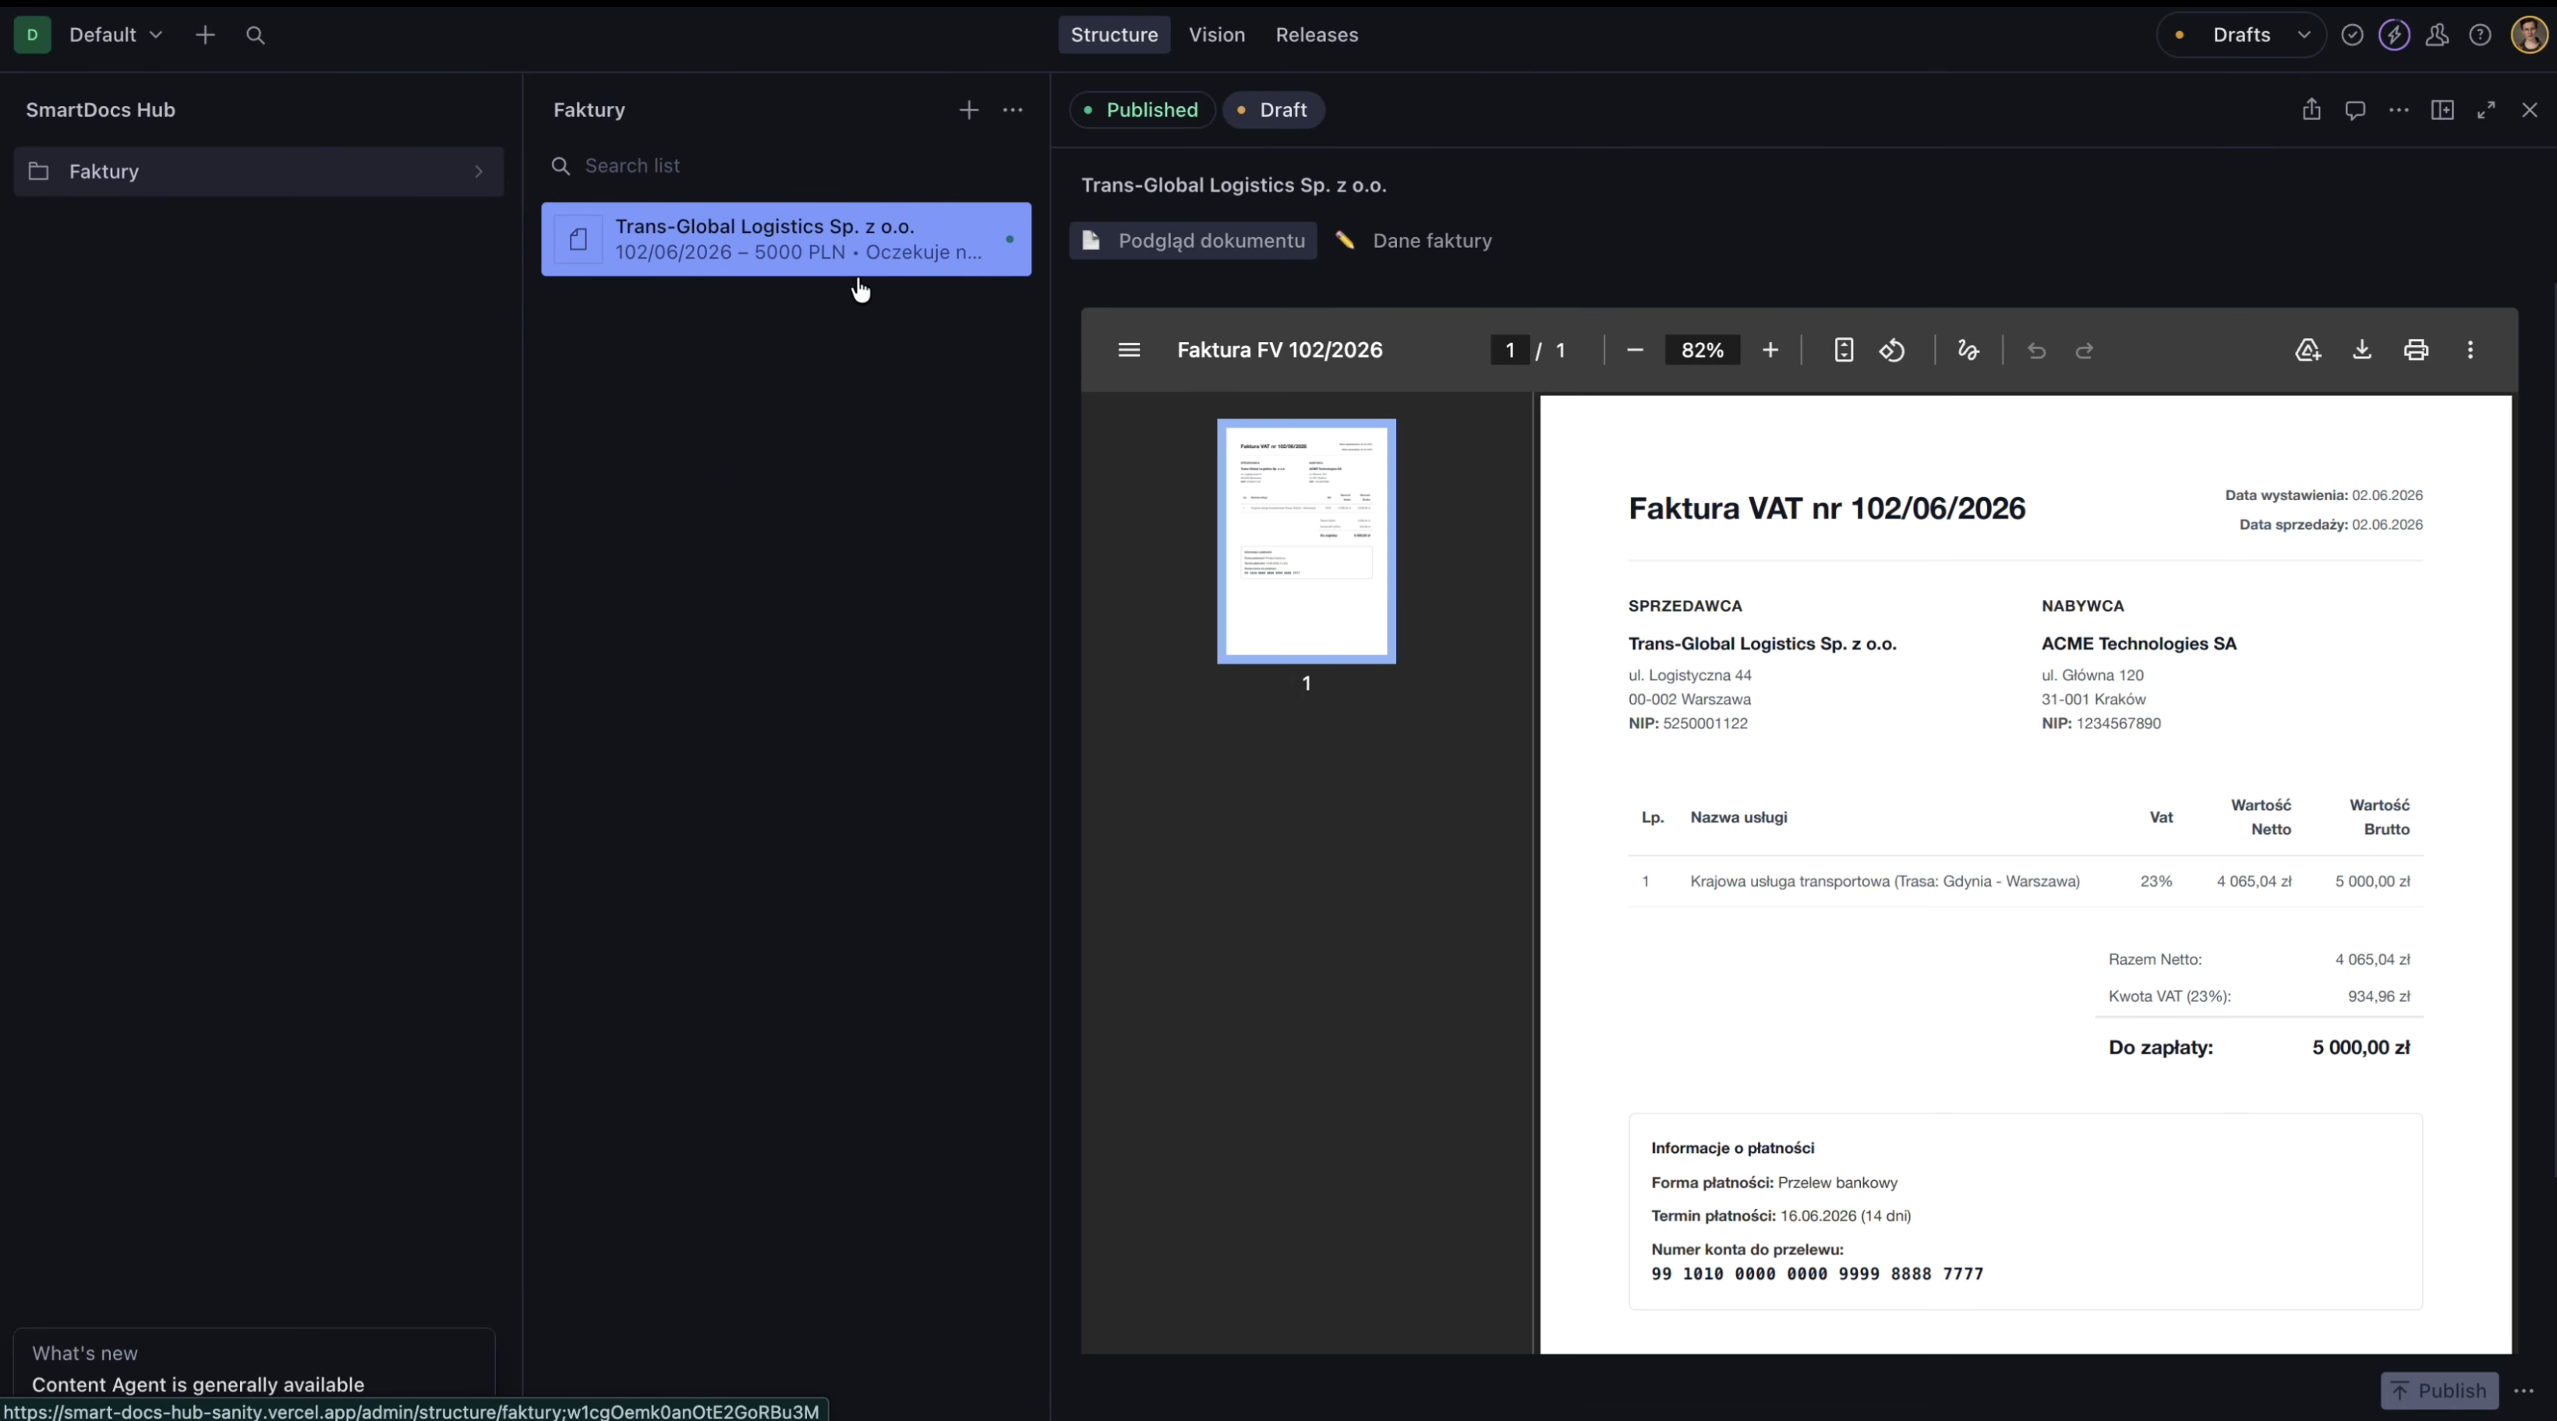Click the expand fullscreen icon
2557x1421 pixels.
point(2485,110)
